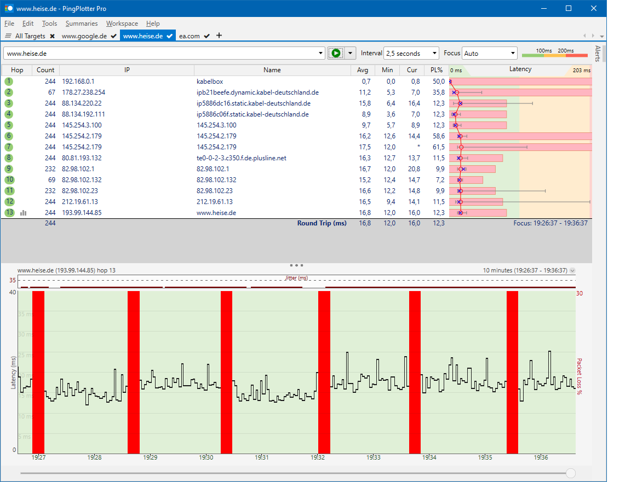The image size is (631, 482).
Task: Click the green play trace button
Action: (x=336, y=53)
